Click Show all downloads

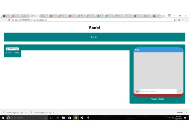179,112
